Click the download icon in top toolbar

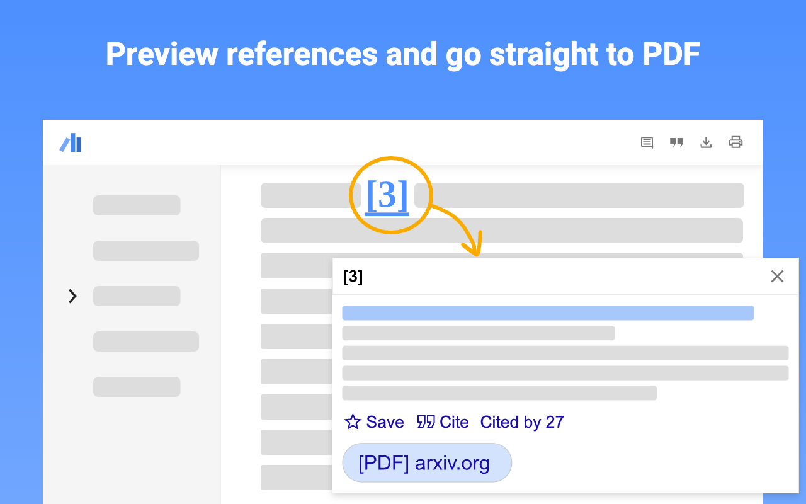706,142
